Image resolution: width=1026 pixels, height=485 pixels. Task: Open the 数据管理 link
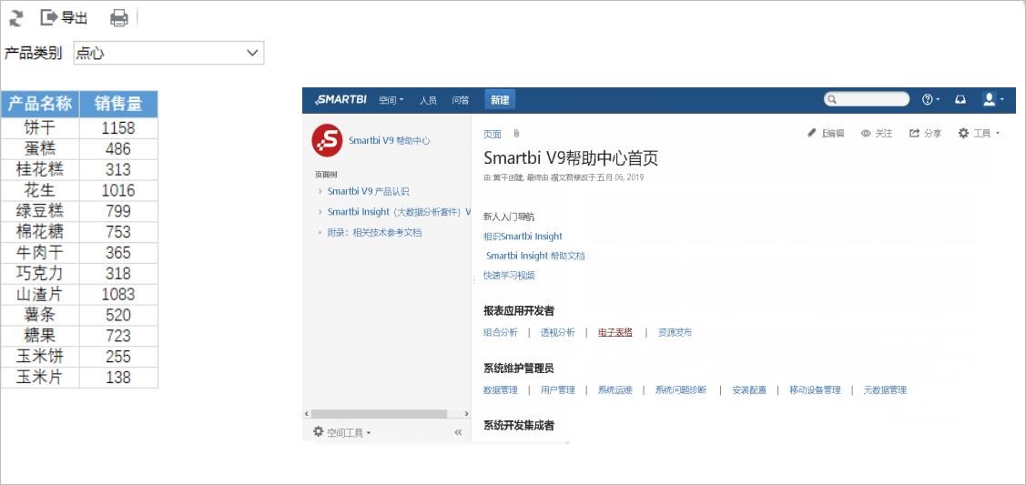click(x=501, y=389)
